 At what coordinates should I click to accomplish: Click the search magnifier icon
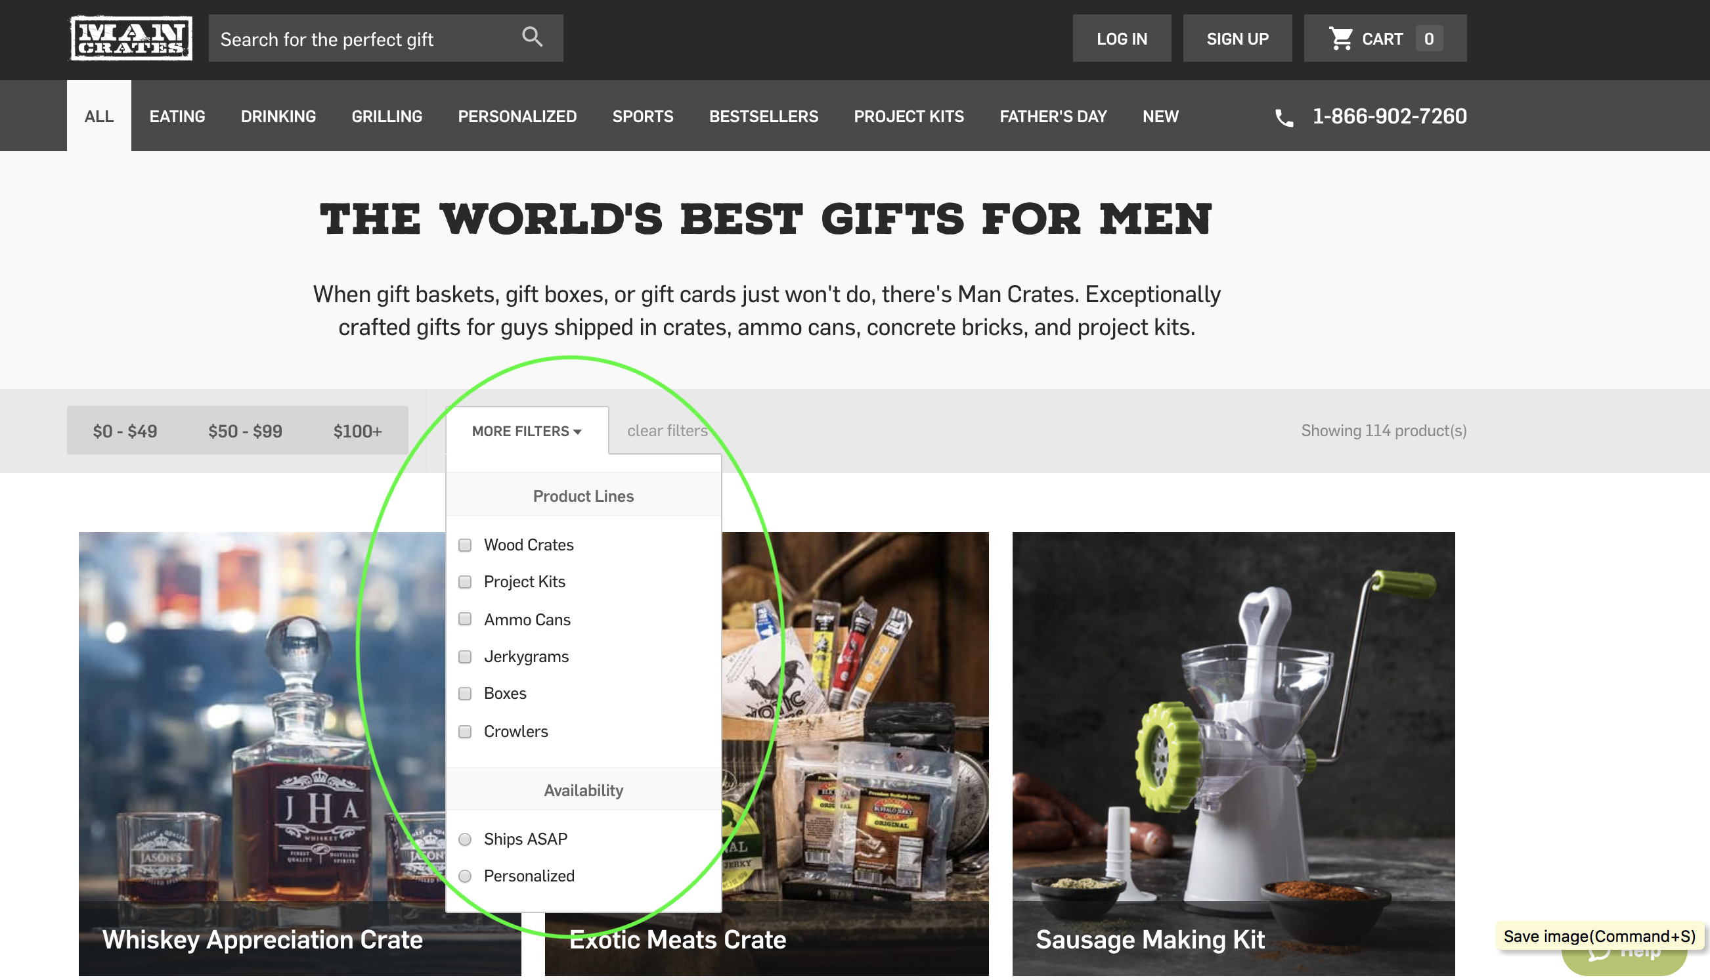click(532, 37)
